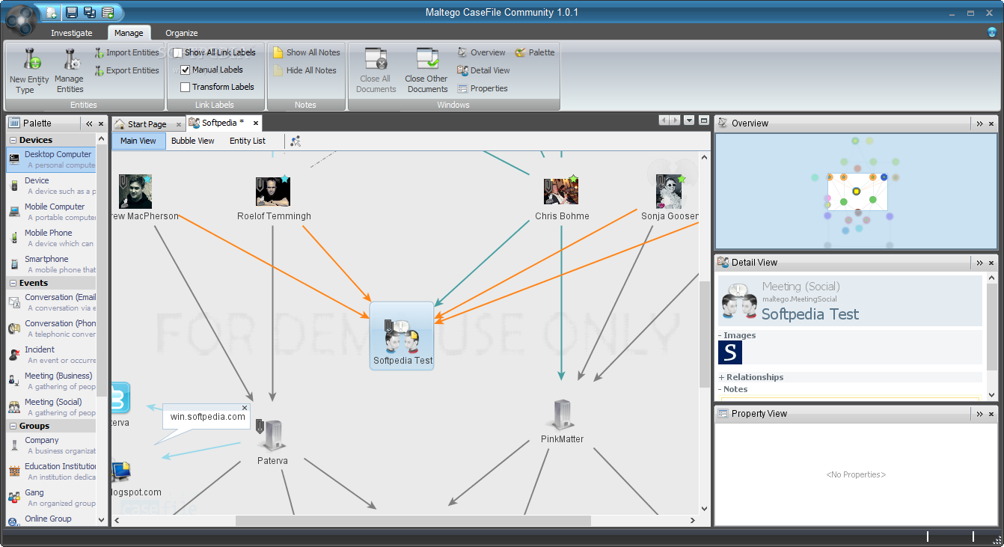Viewport: 1004px width, 547px height.
Task: Switch to Bubble View
Action: (x=193, y=141)
